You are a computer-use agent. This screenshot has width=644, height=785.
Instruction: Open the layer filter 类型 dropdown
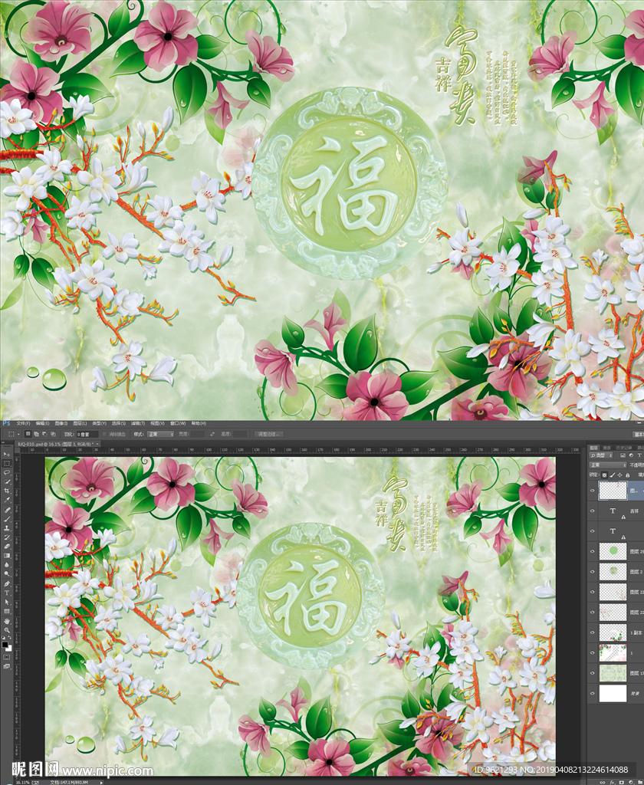601,455
